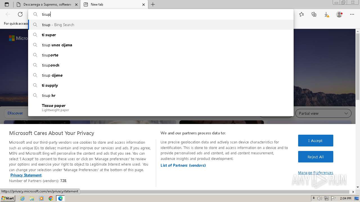360x202 pixels.
Task: Open a new tab with plus button
Action: 153,4
